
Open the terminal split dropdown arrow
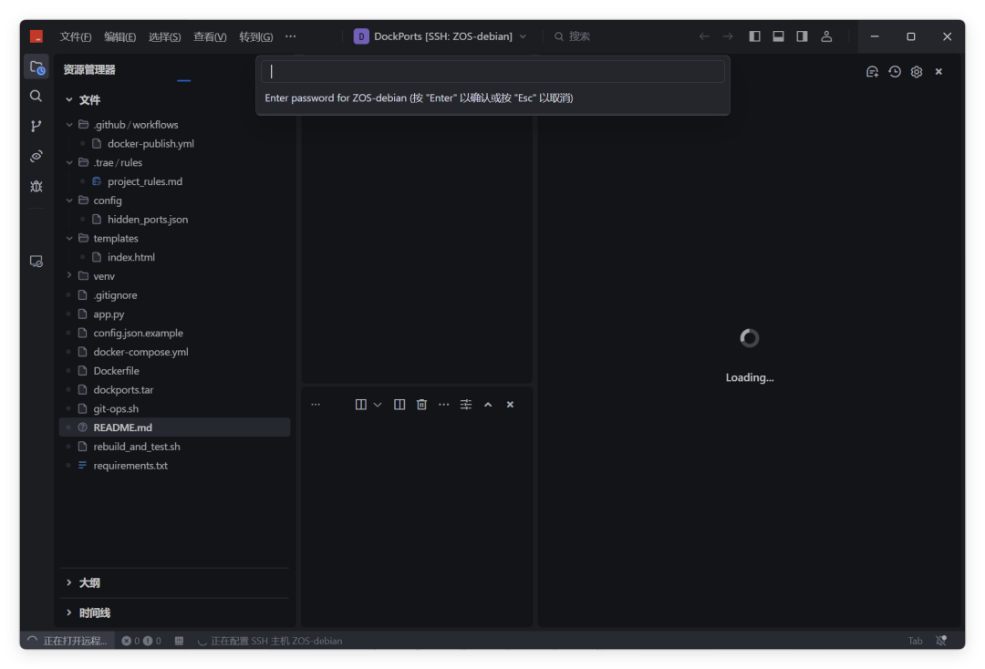tap(378, 404)
